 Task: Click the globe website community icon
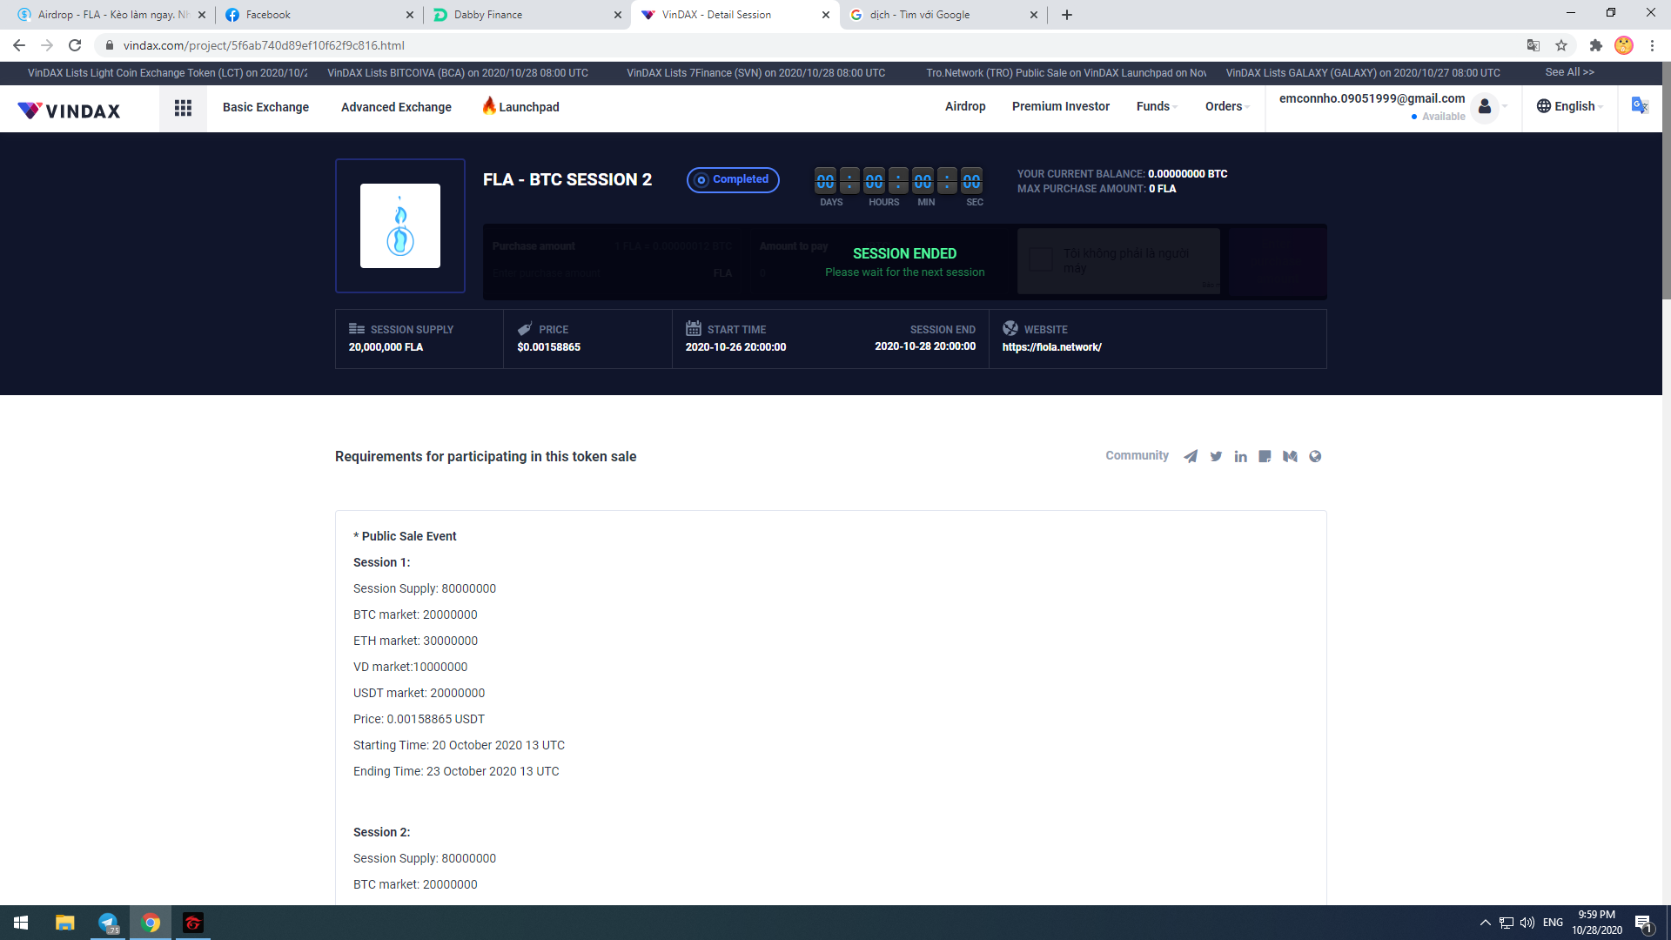(1315, 456)
